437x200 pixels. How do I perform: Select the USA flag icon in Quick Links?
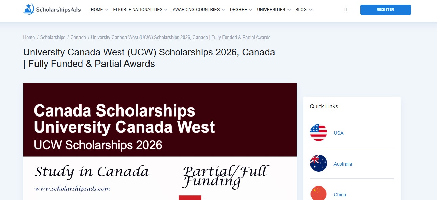318,133
